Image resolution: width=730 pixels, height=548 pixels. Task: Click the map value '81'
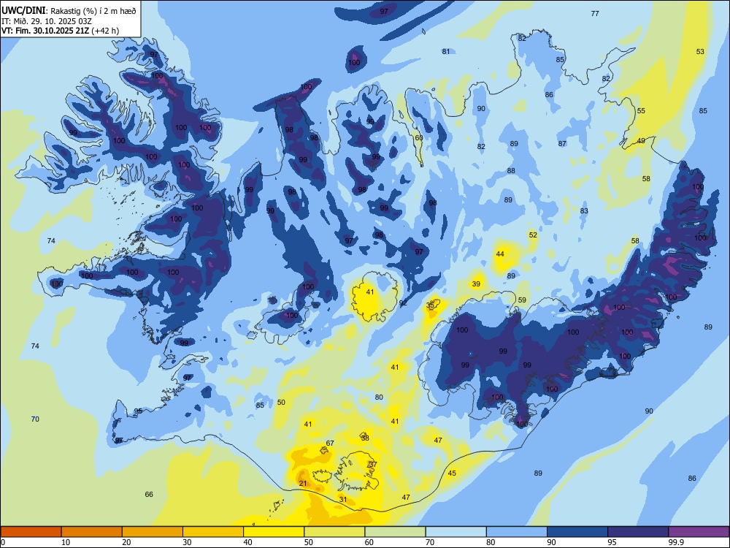click(446, 51)
